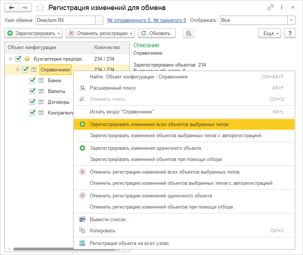Collapse the Бухгалтерия предприятия tree node
The height and width of the screenshot is (255, 303).
click(10, 59)
